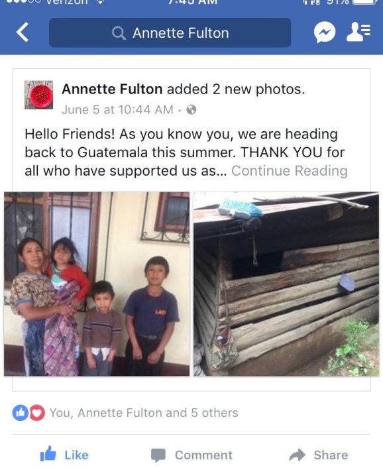The height and width of the screenshot is (470, 383).
Task: Tap the blue thumbs-up reaction icon
Action: [x=21, y=413]
